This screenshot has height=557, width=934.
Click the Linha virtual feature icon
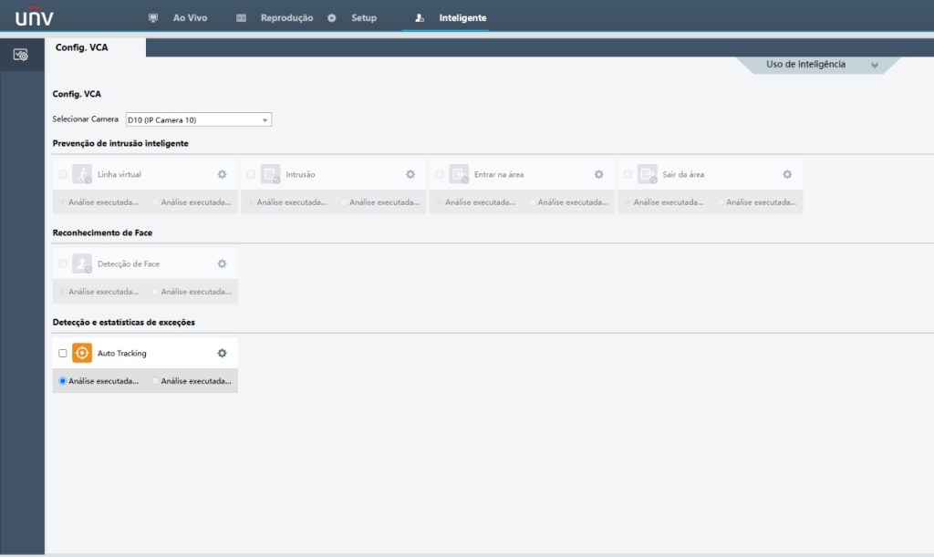pos(82,174)
